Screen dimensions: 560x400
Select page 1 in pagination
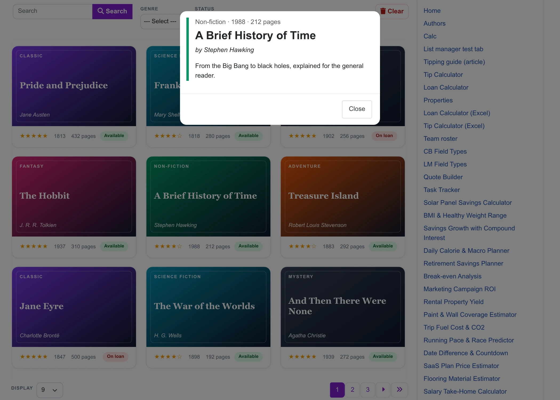click(x=337, y=390)
